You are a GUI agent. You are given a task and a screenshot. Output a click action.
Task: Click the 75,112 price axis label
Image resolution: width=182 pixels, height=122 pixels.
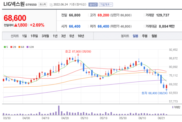(173, 75)
